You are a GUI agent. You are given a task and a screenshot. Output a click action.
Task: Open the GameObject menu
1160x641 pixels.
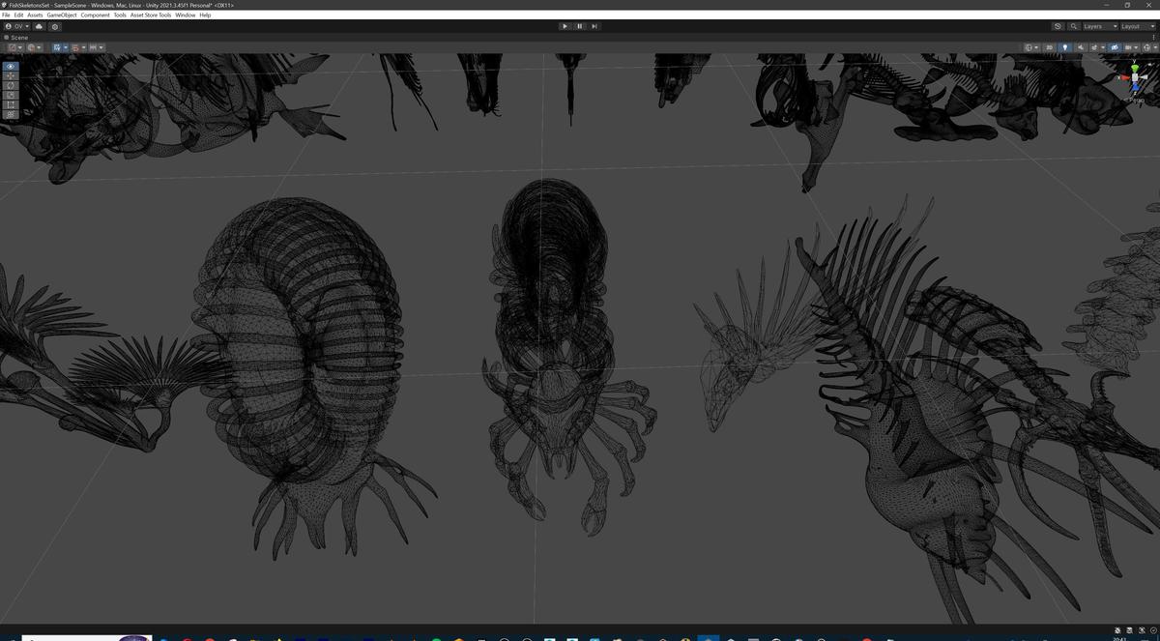pyautogui.click(x=62, y=15)
